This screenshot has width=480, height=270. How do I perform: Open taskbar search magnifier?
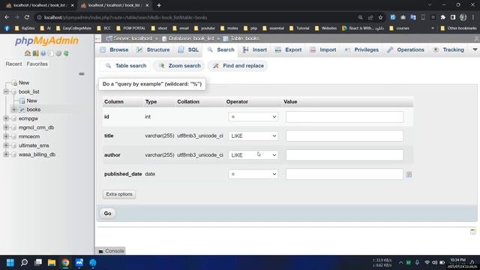[x=24, y=262]
